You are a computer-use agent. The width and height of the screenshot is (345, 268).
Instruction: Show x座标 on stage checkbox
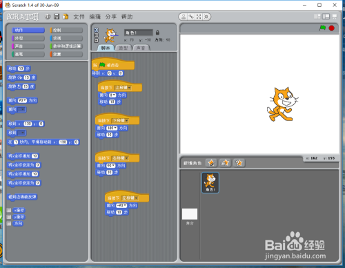(x=9, y=210)
